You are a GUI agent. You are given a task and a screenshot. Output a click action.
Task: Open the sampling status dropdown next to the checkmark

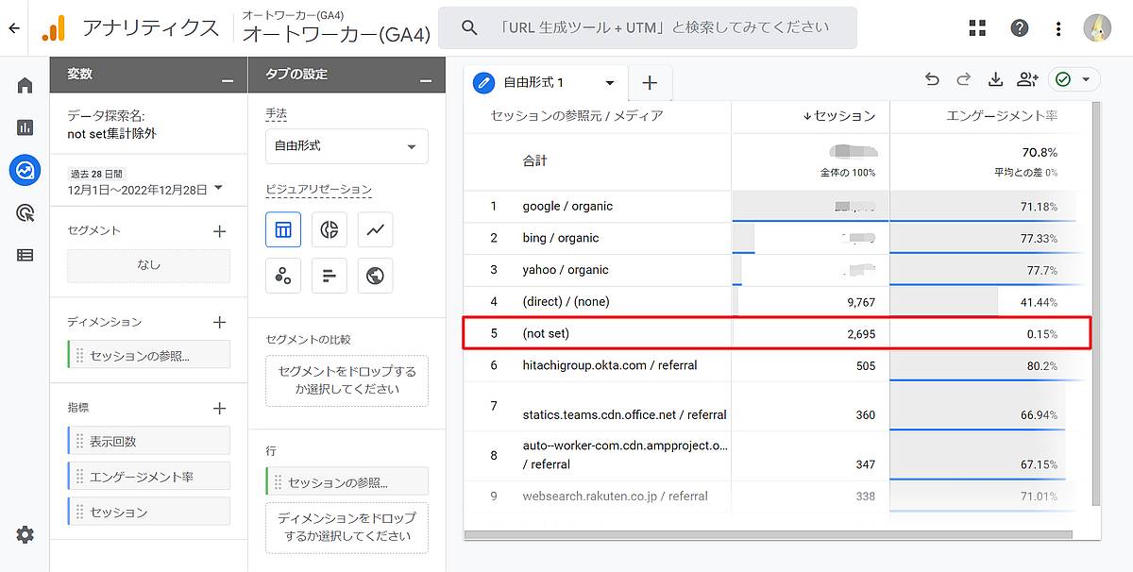1088,79
